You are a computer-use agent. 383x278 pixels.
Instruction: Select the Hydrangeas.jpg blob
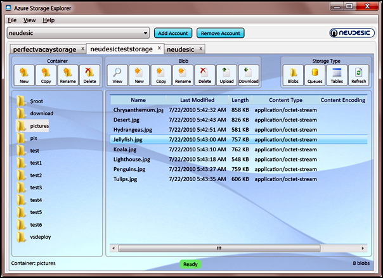(x=238, y=130)
